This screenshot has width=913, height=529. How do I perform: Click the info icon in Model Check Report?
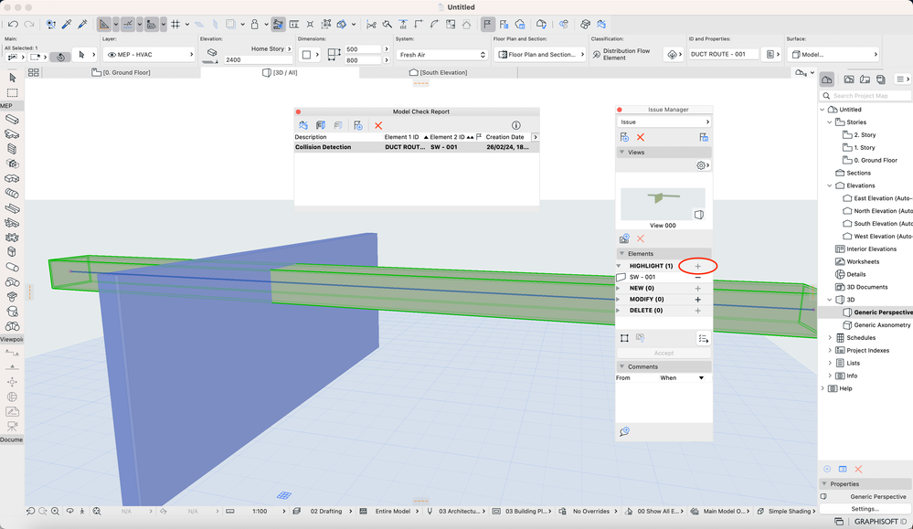coord(515,125)
